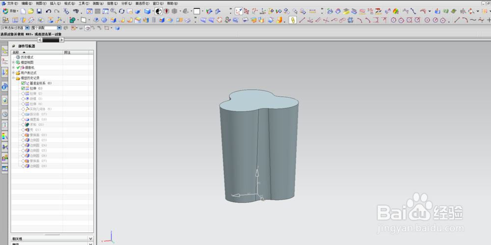Expand the 模型视图 tree node
491x245 pixels.
[x=13, y=62]
